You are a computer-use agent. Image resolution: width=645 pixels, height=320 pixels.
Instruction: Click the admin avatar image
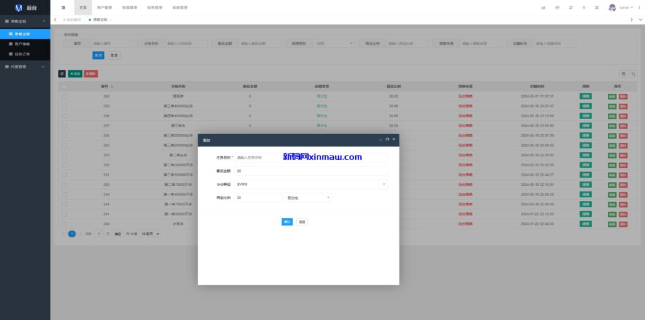[612, 8]
